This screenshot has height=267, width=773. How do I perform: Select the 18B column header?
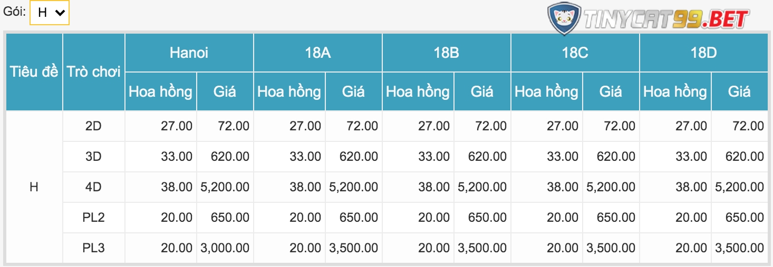446,53
